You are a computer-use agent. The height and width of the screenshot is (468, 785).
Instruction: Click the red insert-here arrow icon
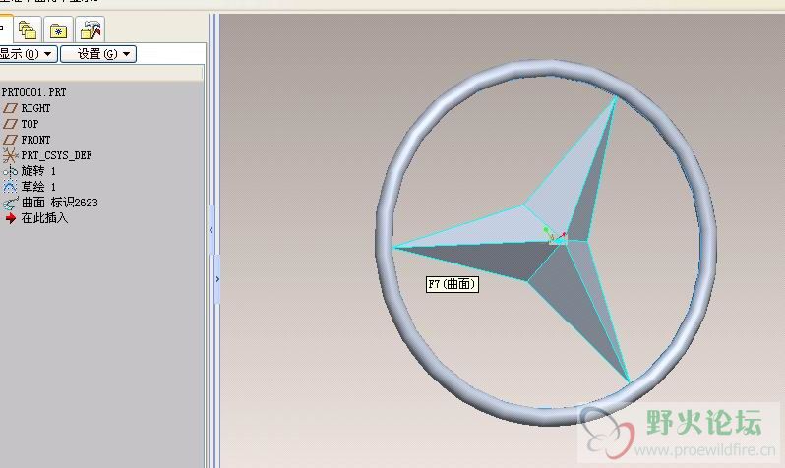(x=11, y=218)
